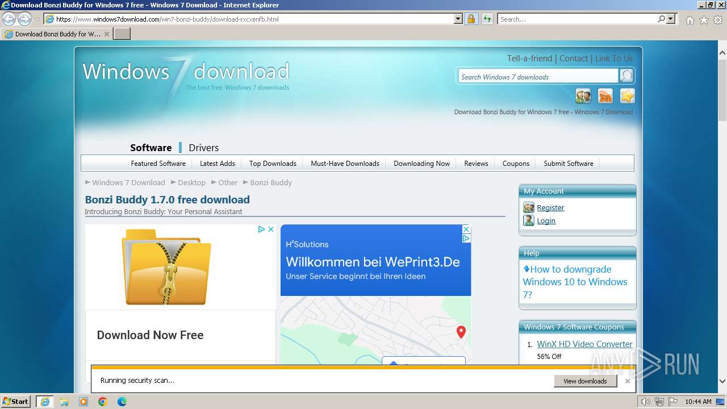The height and width of the screenshot is (409, 727).
Task: Close the Bonzi Buddy browser tab
Action: click(107, 34)
